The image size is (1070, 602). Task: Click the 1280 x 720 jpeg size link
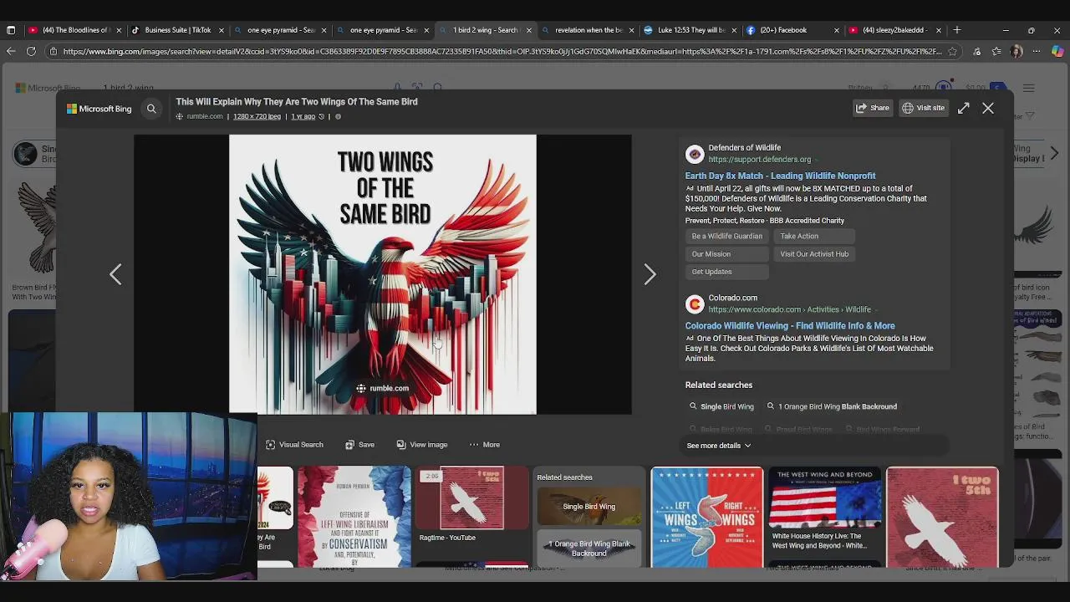click(257, 116)
